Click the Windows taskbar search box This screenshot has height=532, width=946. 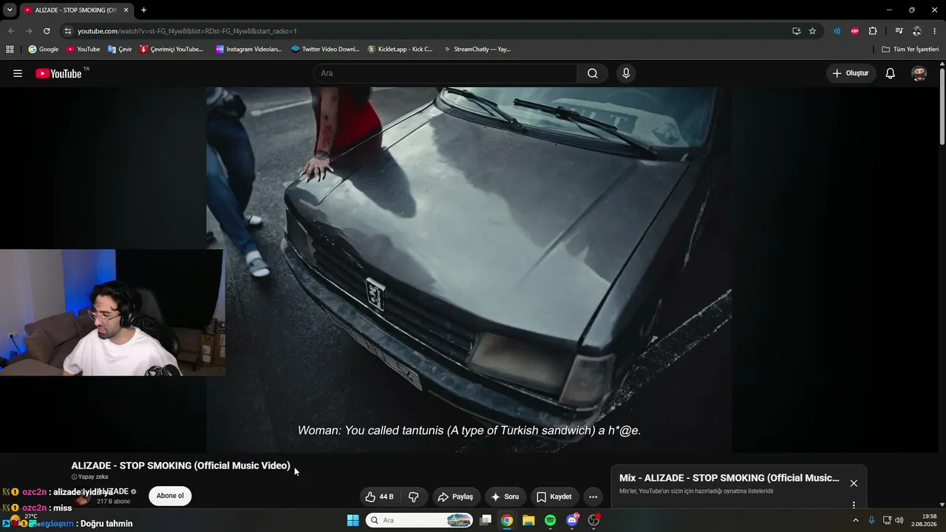421,520
